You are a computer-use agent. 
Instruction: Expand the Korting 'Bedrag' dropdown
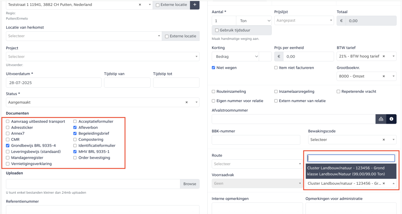[x=235, y=56]
